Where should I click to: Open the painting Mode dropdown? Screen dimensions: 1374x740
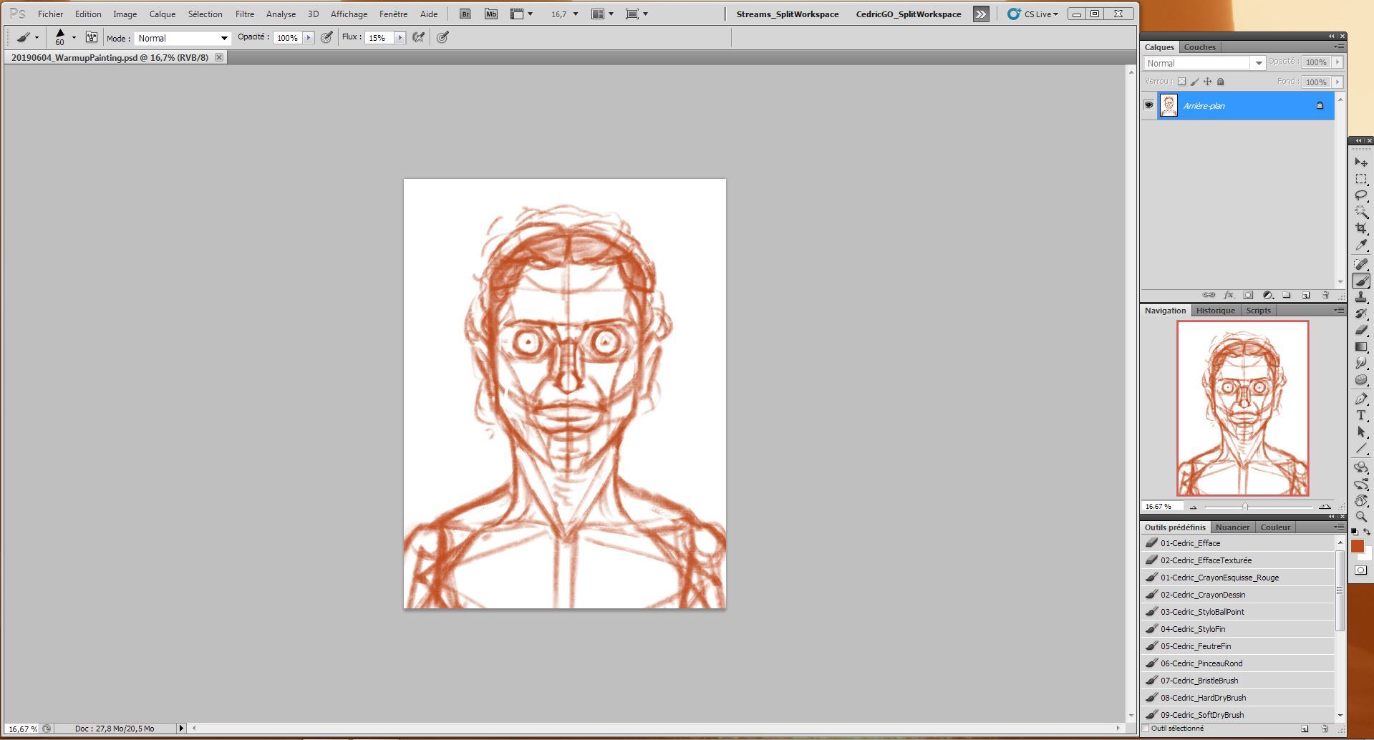point(183,38)
